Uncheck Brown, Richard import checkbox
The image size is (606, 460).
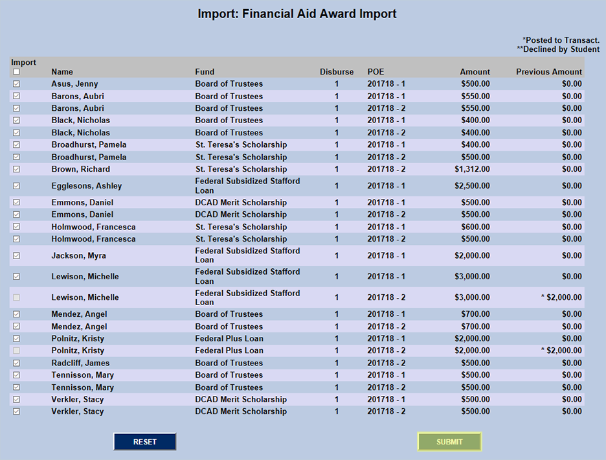point(17,169)
